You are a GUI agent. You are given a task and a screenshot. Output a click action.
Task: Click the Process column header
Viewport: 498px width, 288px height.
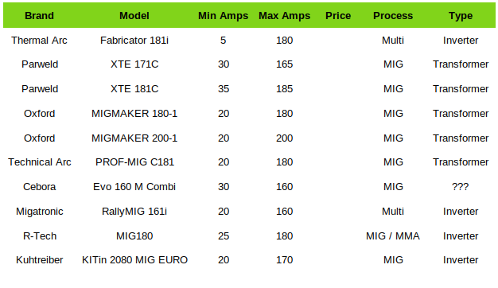393,16
